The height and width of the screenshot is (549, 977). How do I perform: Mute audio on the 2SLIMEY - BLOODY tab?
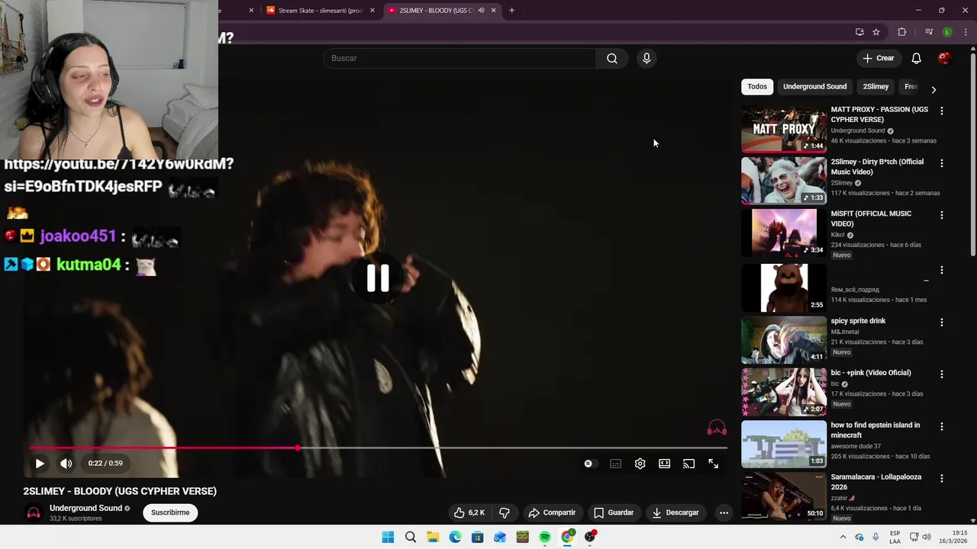(x=481, y=11)
